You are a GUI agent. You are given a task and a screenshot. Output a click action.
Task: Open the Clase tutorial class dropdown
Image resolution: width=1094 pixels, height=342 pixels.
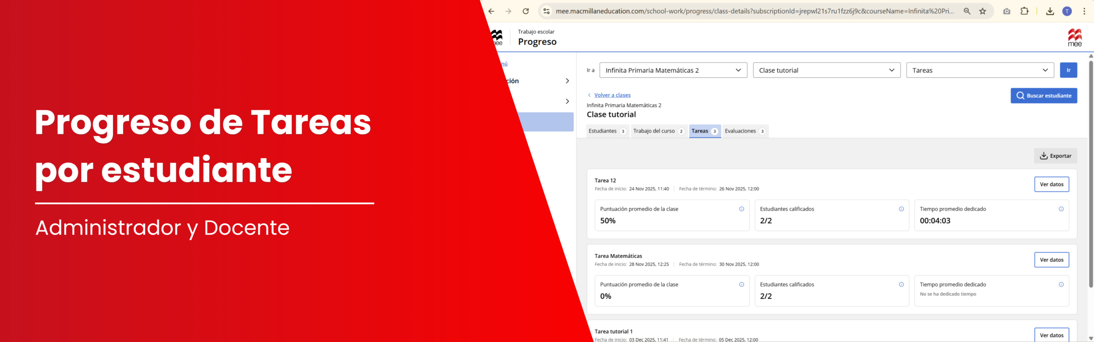point(826,70)
